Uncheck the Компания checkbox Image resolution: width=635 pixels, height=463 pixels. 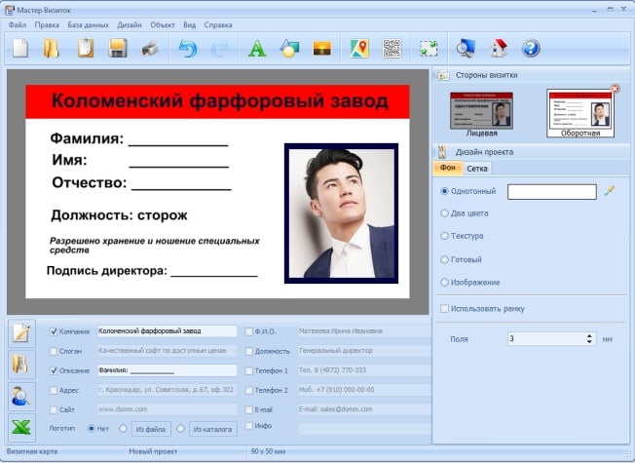(x=55, y=331)
